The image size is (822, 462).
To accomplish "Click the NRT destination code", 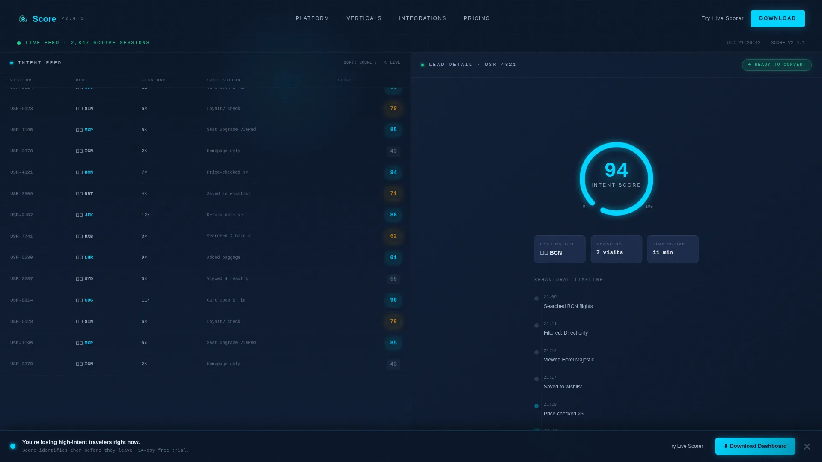I will click(89, 194).
